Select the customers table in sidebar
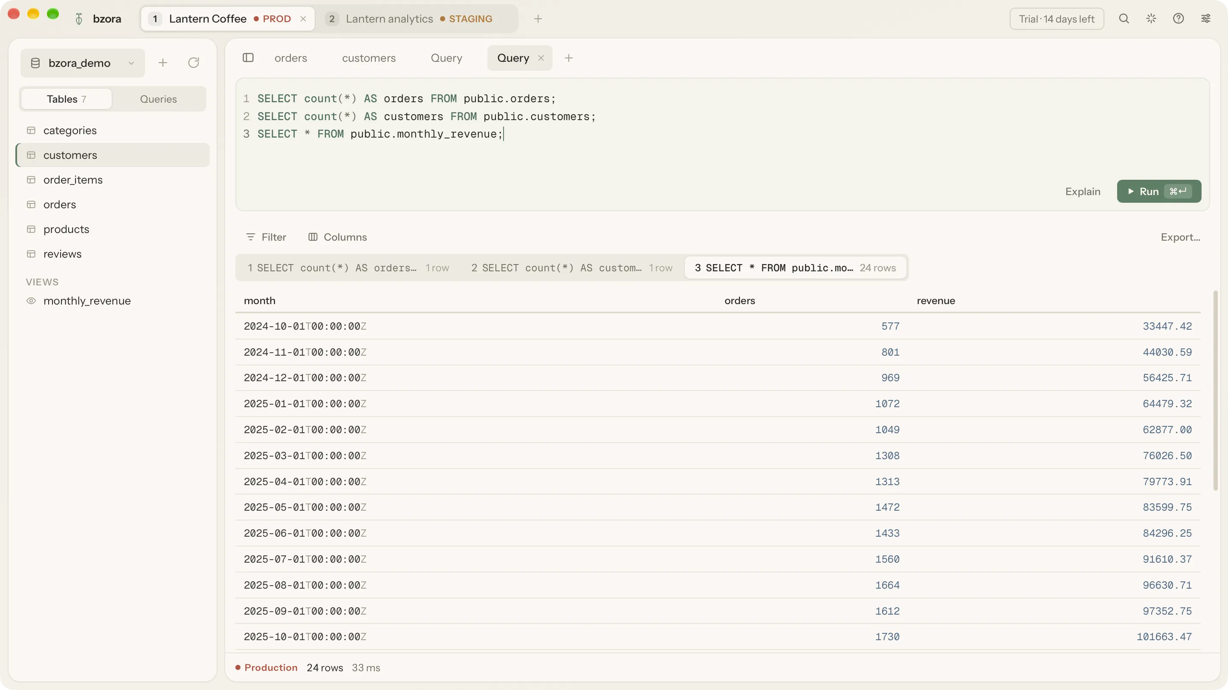Image resolution: width=1228 pixels, height=690 pixels. (x=113, y=155)
